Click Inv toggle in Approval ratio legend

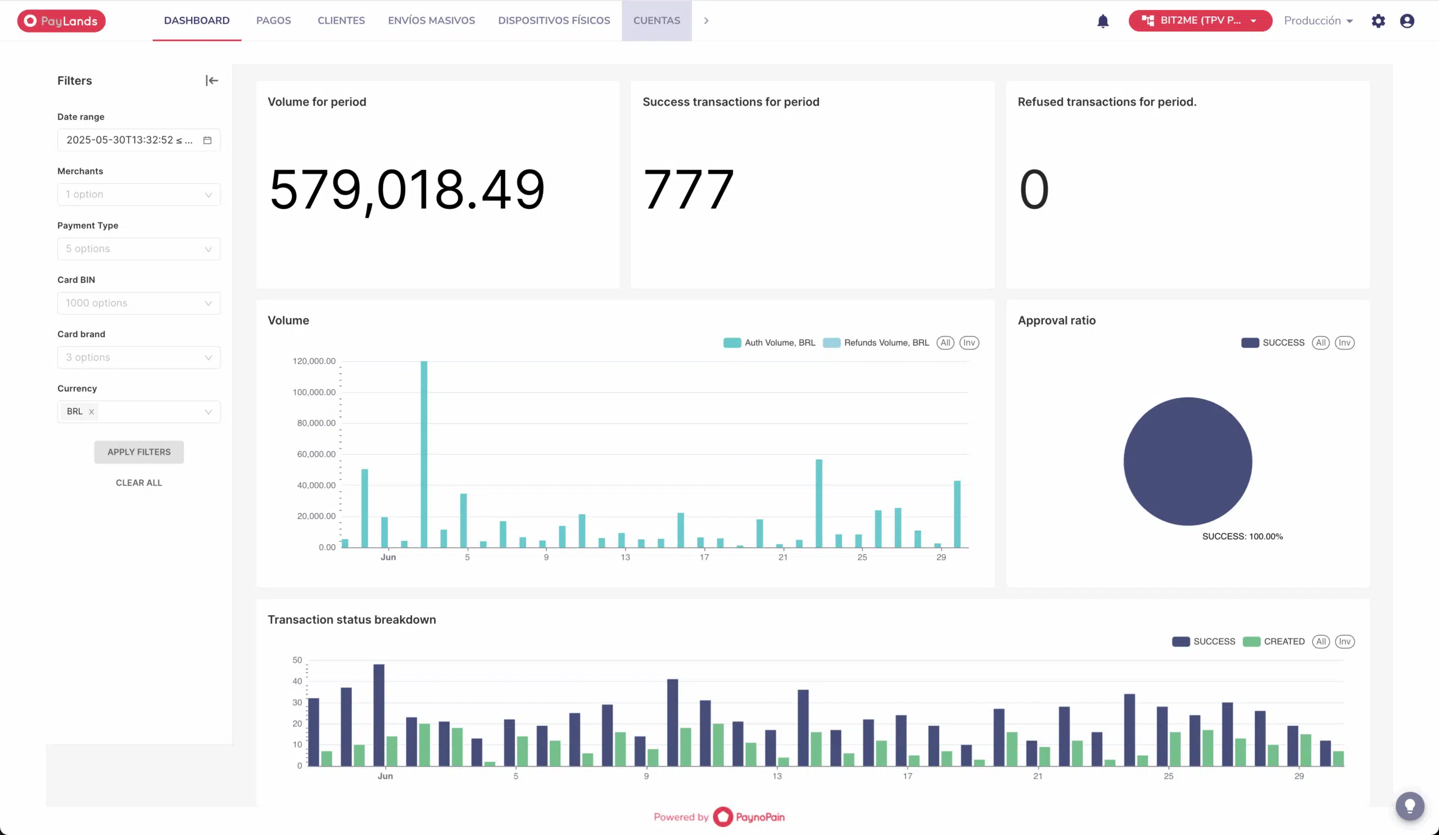click(1344, 342)
